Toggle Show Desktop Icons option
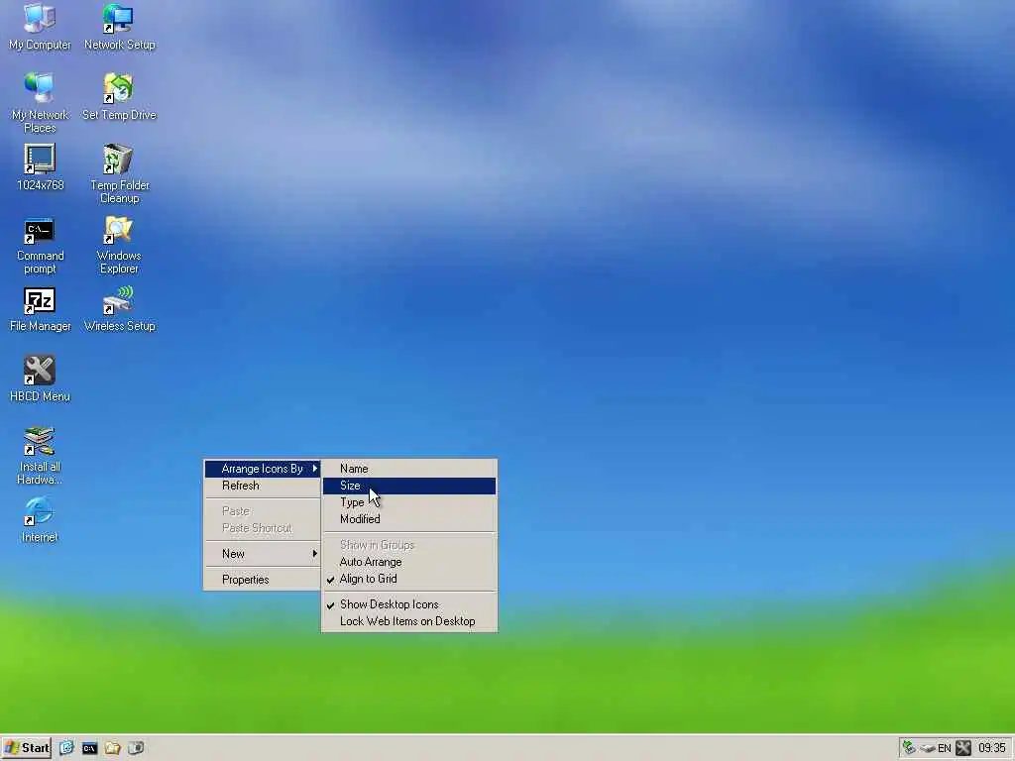1015x761 pixels. click(409, 604)
